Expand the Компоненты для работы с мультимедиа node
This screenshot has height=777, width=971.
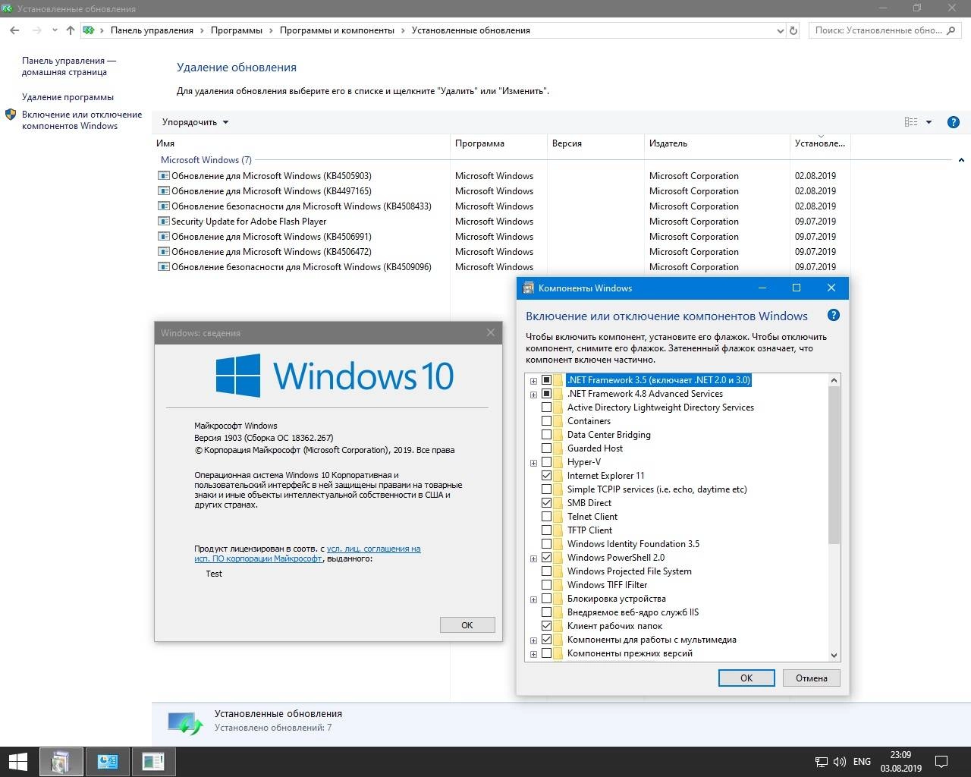point(533,640)
